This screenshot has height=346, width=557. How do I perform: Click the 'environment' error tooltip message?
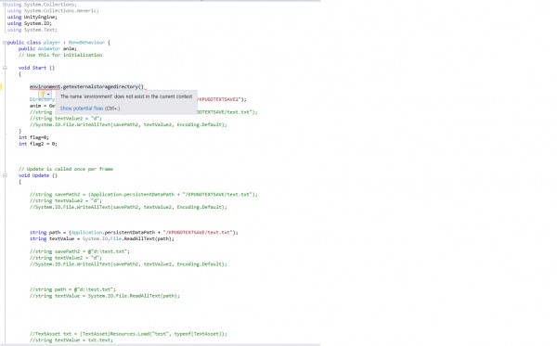[126, 96]
